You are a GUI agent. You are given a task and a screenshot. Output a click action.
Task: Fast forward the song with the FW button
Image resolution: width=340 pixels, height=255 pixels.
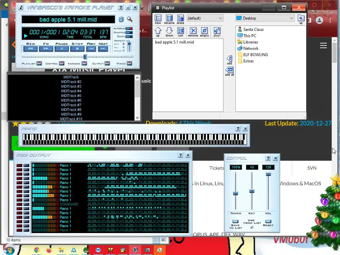click(x=46, y=49)
